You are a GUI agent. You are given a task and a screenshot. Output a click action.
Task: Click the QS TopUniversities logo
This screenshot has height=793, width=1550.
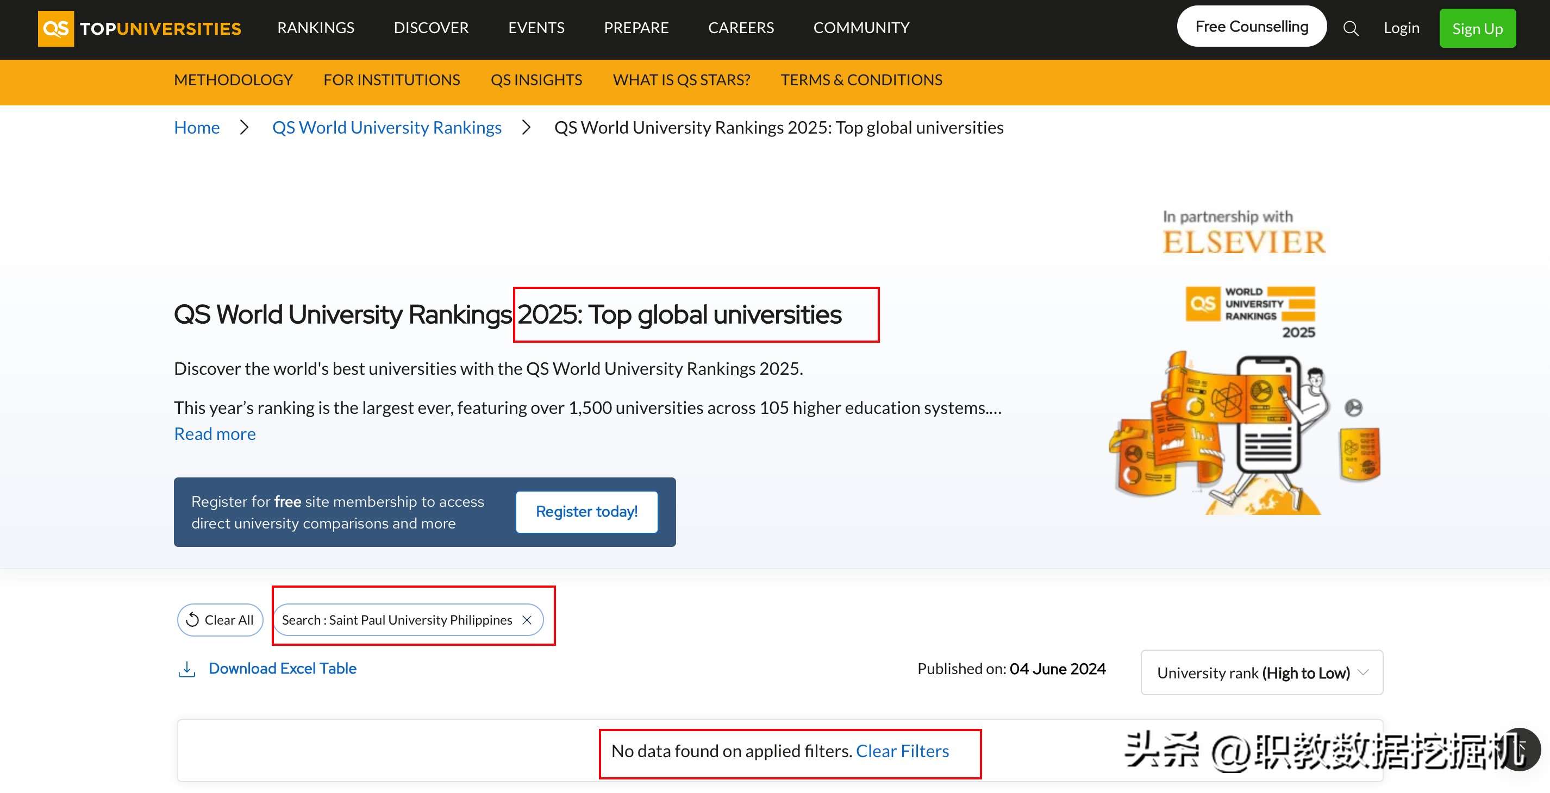[140, 28]
